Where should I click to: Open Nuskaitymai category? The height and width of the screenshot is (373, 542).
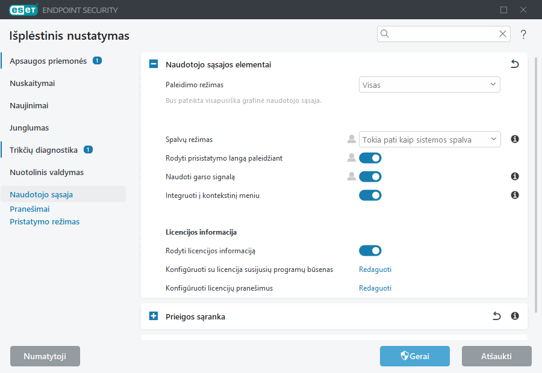click(32, 83)
